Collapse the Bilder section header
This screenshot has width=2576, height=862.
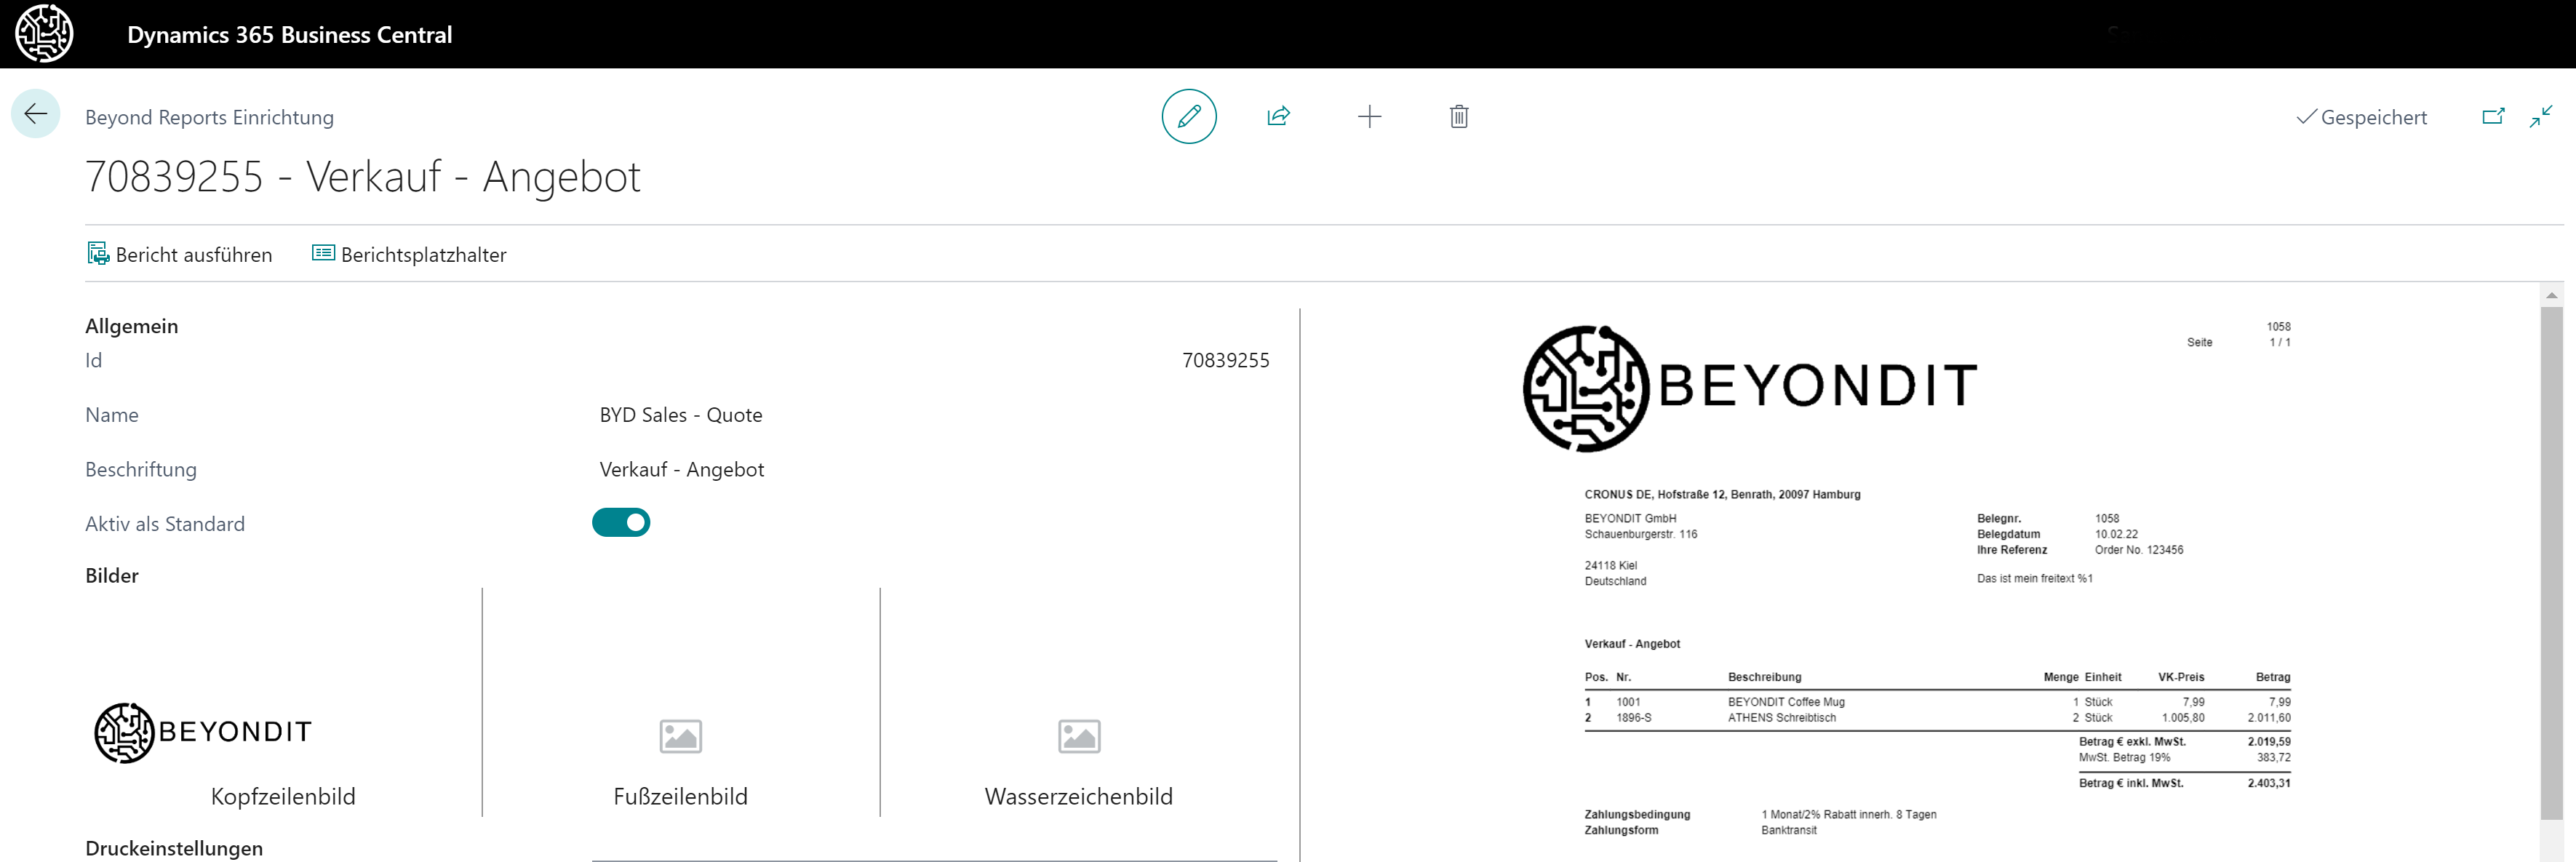112,576
